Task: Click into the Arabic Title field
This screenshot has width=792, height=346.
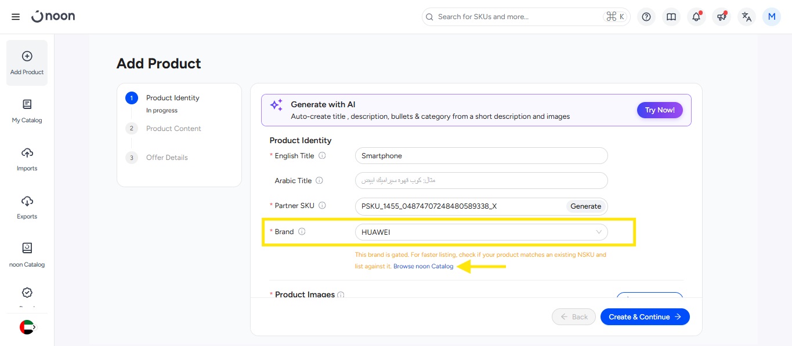Action: [481, 181]
